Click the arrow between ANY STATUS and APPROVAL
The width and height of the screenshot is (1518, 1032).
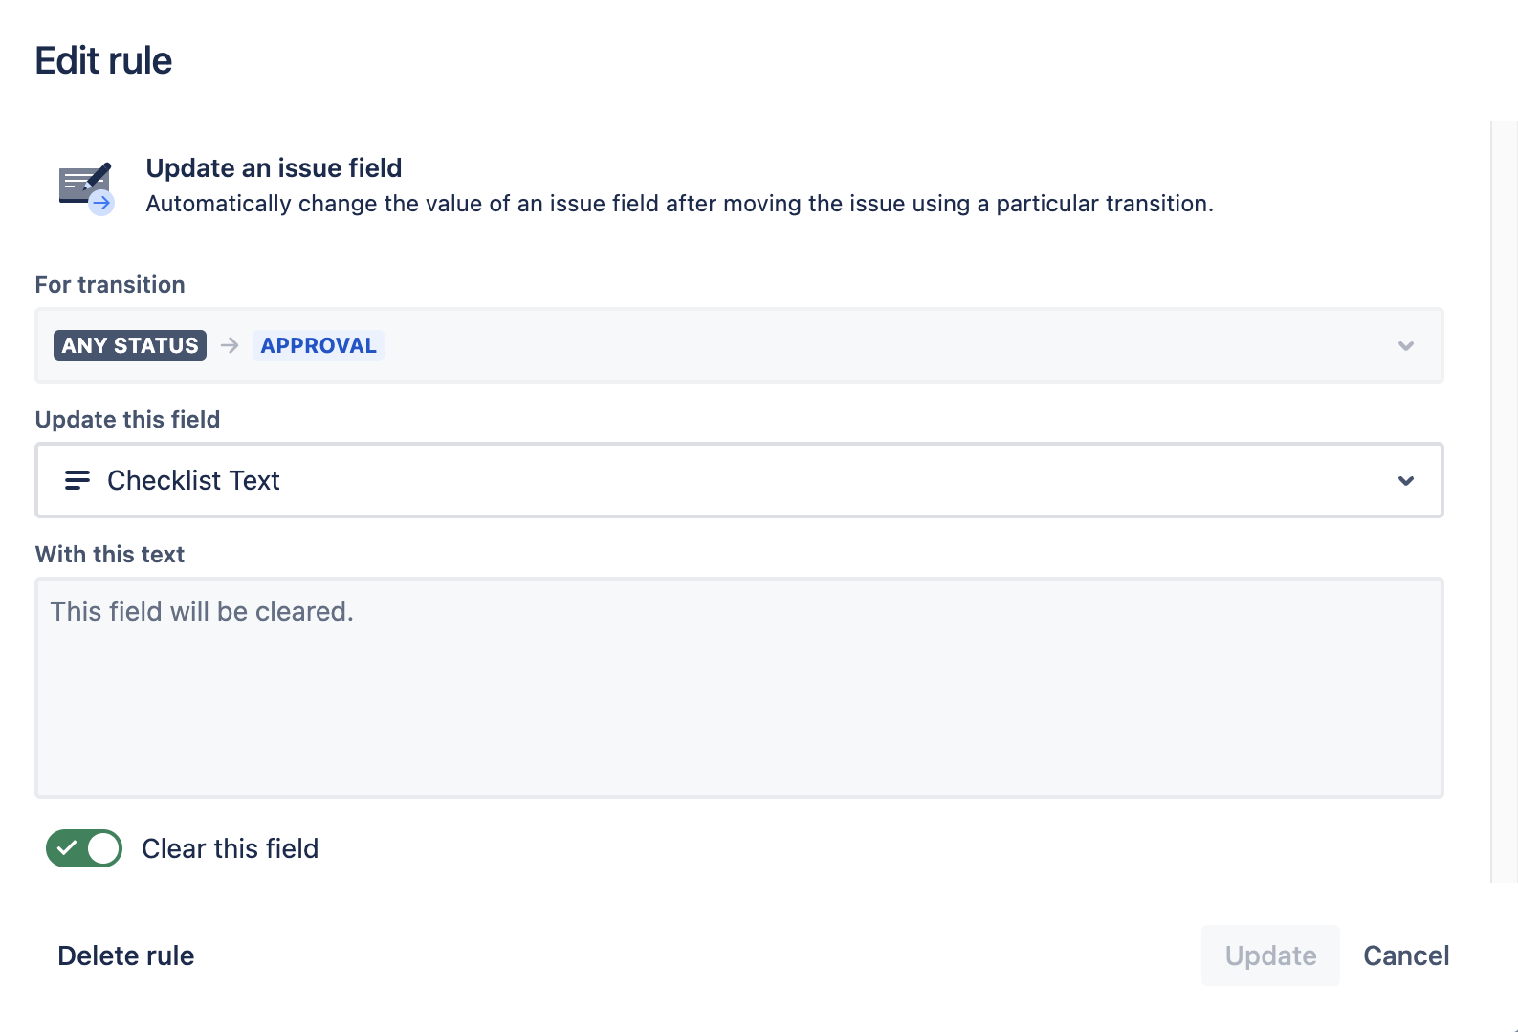click(230, 345)
